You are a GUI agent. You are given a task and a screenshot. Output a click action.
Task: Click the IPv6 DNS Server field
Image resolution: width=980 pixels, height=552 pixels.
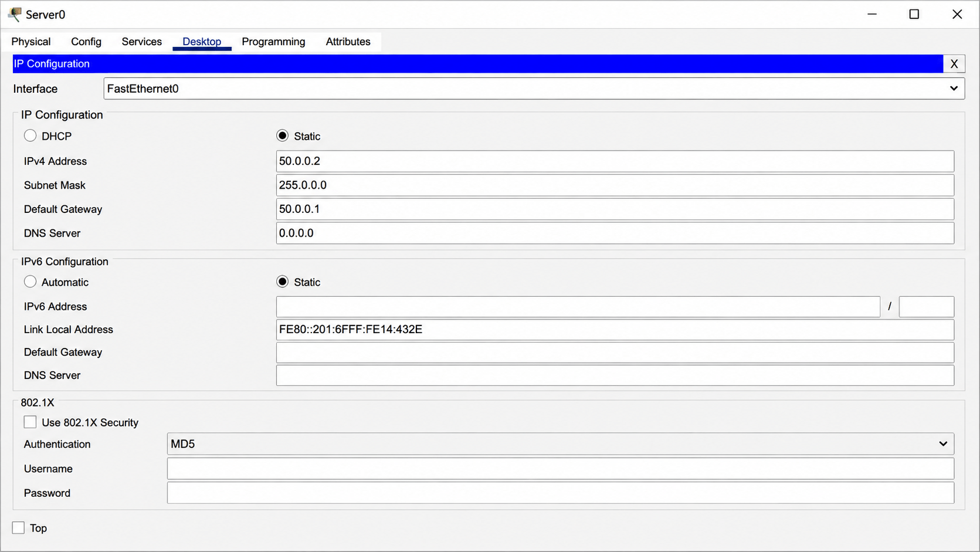[x=615, y=375]
